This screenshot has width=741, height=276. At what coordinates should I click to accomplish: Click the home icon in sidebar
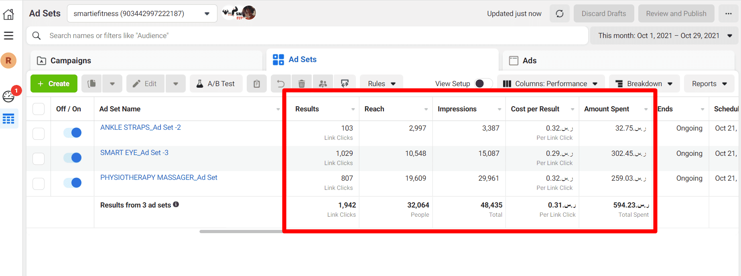click(x=8, y=14)
